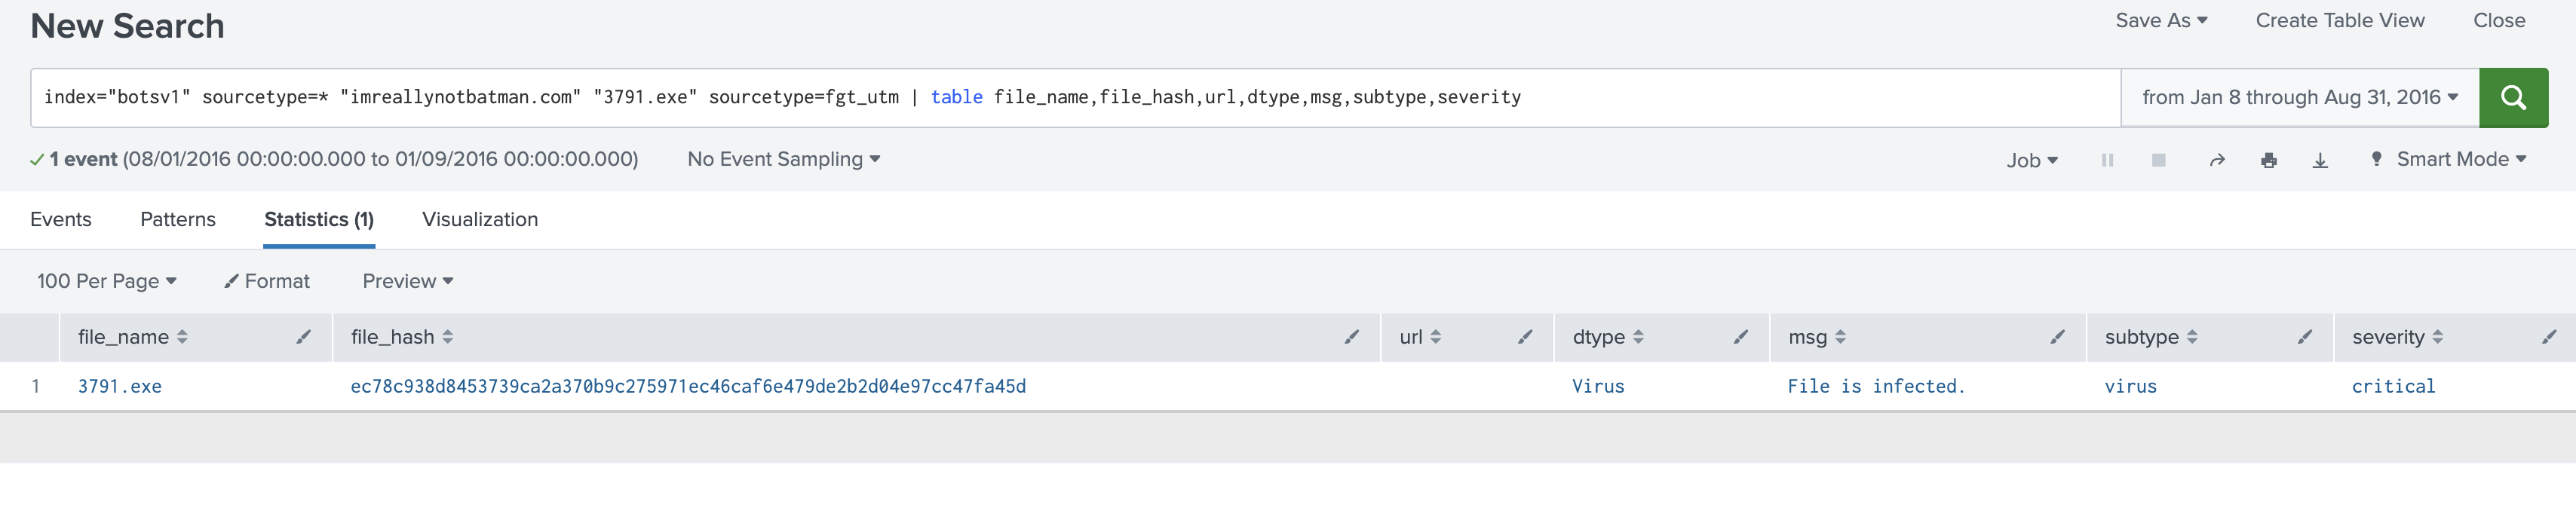Open the Format options
This screenshot has width=2576, height=514.
tap(267, 281)
